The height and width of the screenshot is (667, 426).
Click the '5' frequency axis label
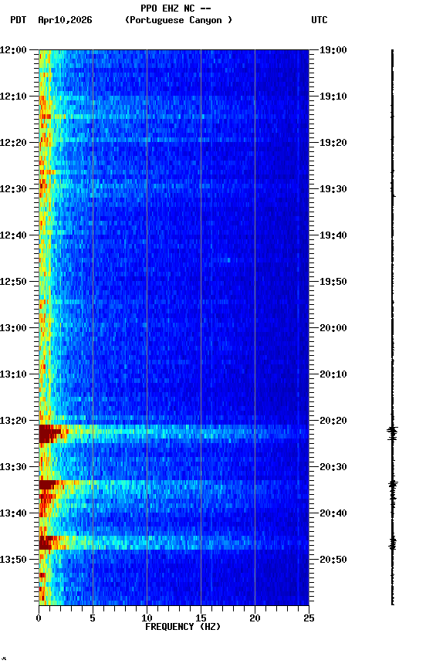coord(93,618)
